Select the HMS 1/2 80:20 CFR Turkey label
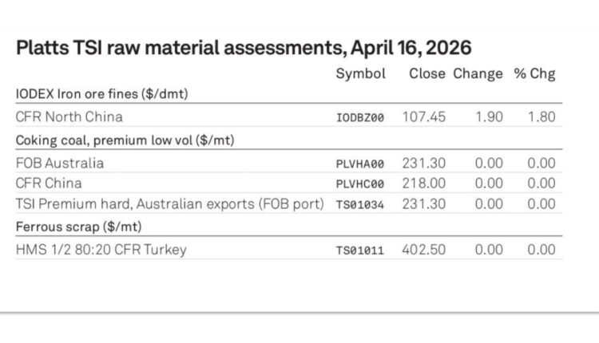This screenshot has height=343, width=599. click(x=101, y=250)
